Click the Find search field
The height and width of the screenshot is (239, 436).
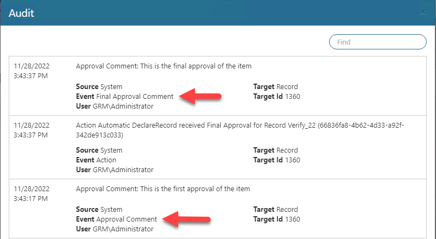tap(378, 42)
